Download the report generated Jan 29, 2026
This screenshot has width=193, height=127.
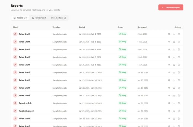(174, 88)
